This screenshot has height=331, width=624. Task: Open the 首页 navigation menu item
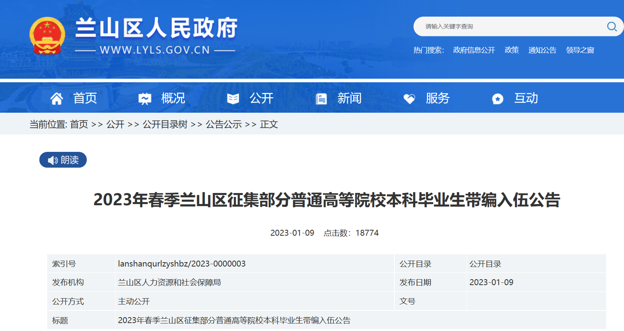[85, 98]
